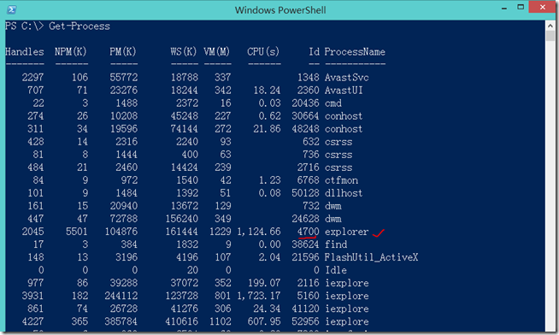
Task: Click iexplore with Id 52956
Action: click(x=346, y=321)
